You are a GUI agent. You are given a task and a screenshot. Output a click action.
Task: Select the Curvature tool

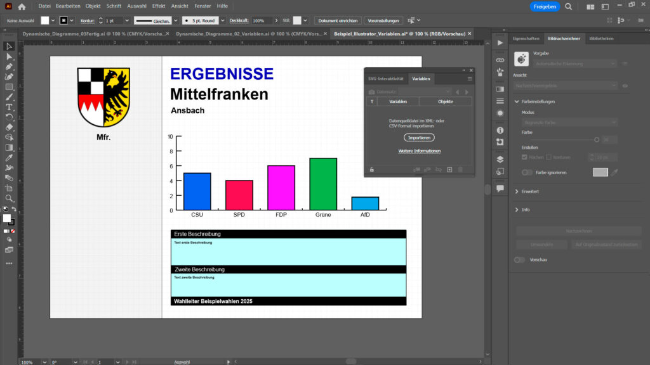coord(9,77)
